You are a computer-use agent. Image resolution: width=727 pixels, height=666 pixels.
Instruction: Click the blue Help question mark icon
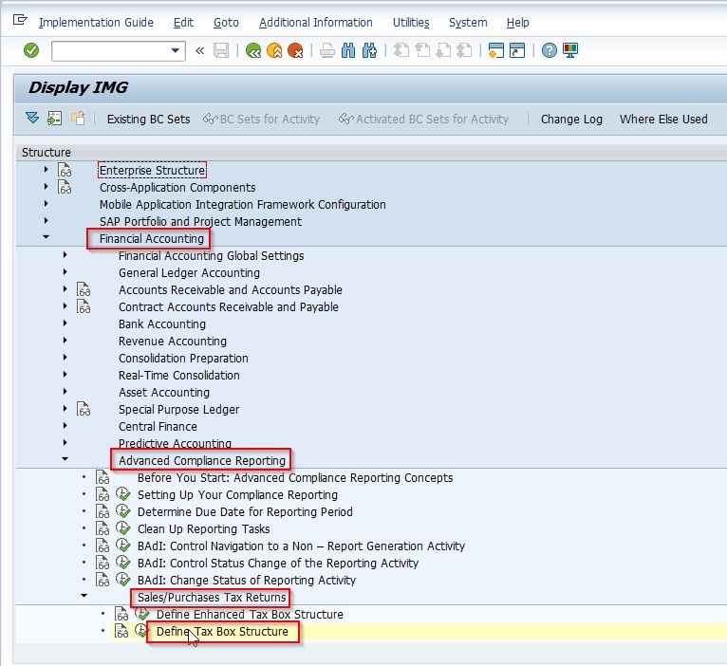[x=550, y=50]
